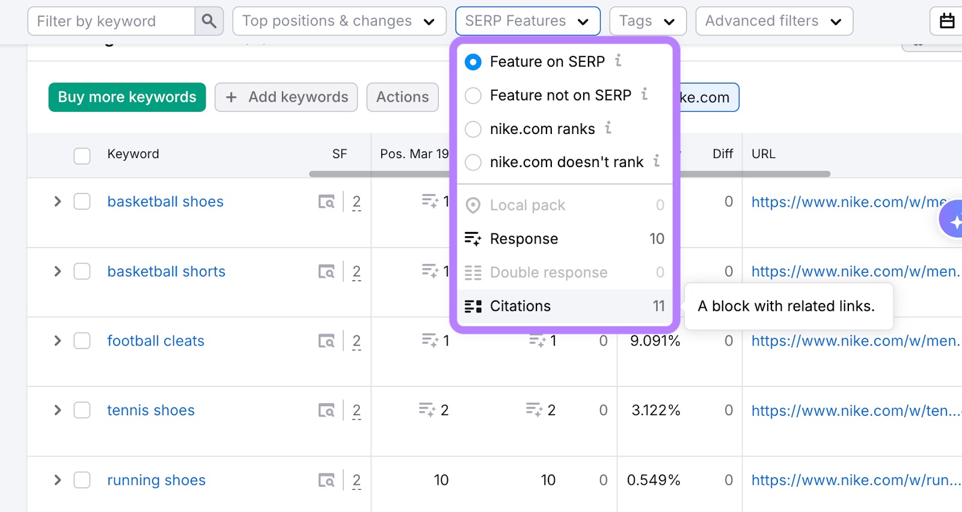Click SERP features icon for tennis shoes
This screenshot has height=512, width=962.
tap(326, 410)
